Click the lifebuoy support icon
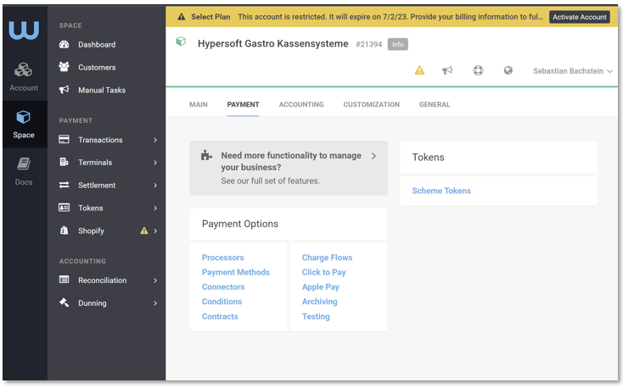The height and width of the screenshot is (388, 623). [478, 71]
